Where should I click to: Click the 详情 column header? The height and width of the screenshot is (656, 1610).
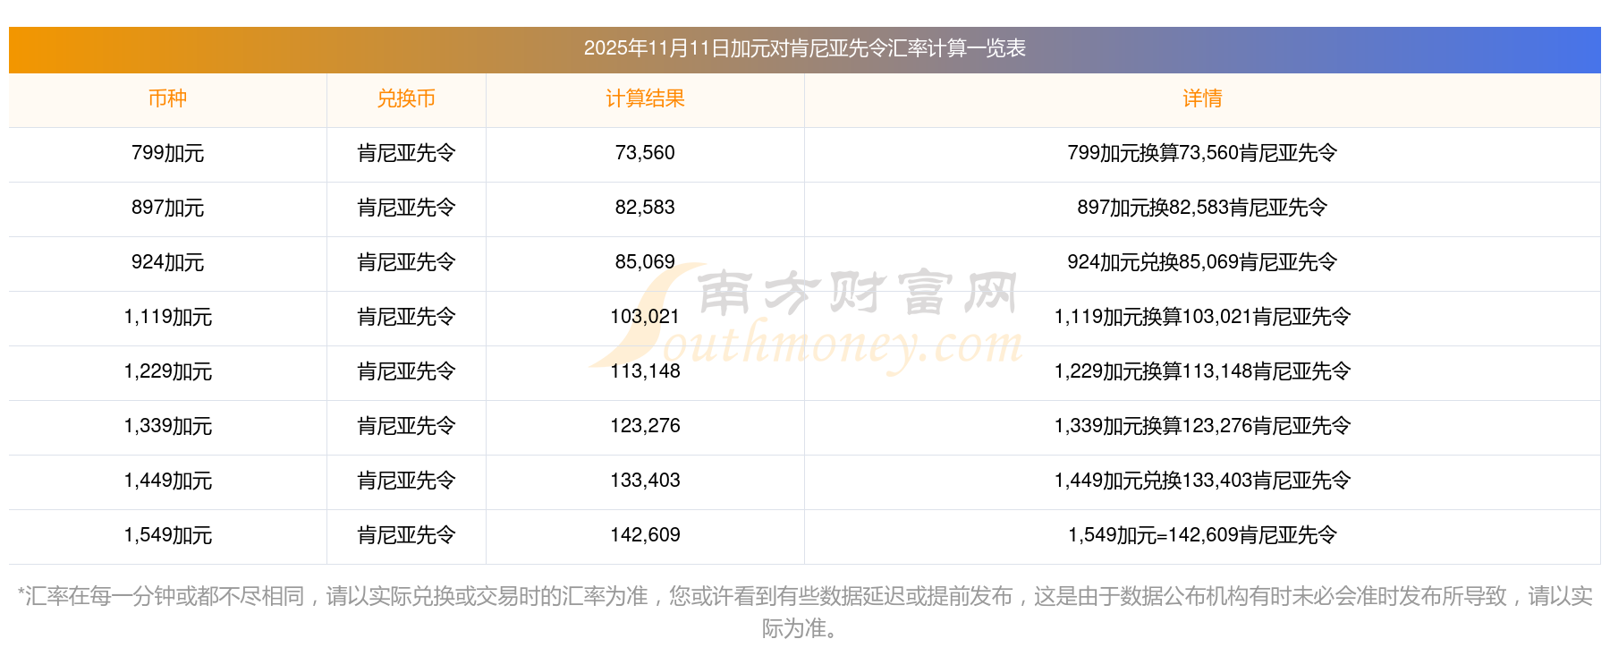(1202, 98)
